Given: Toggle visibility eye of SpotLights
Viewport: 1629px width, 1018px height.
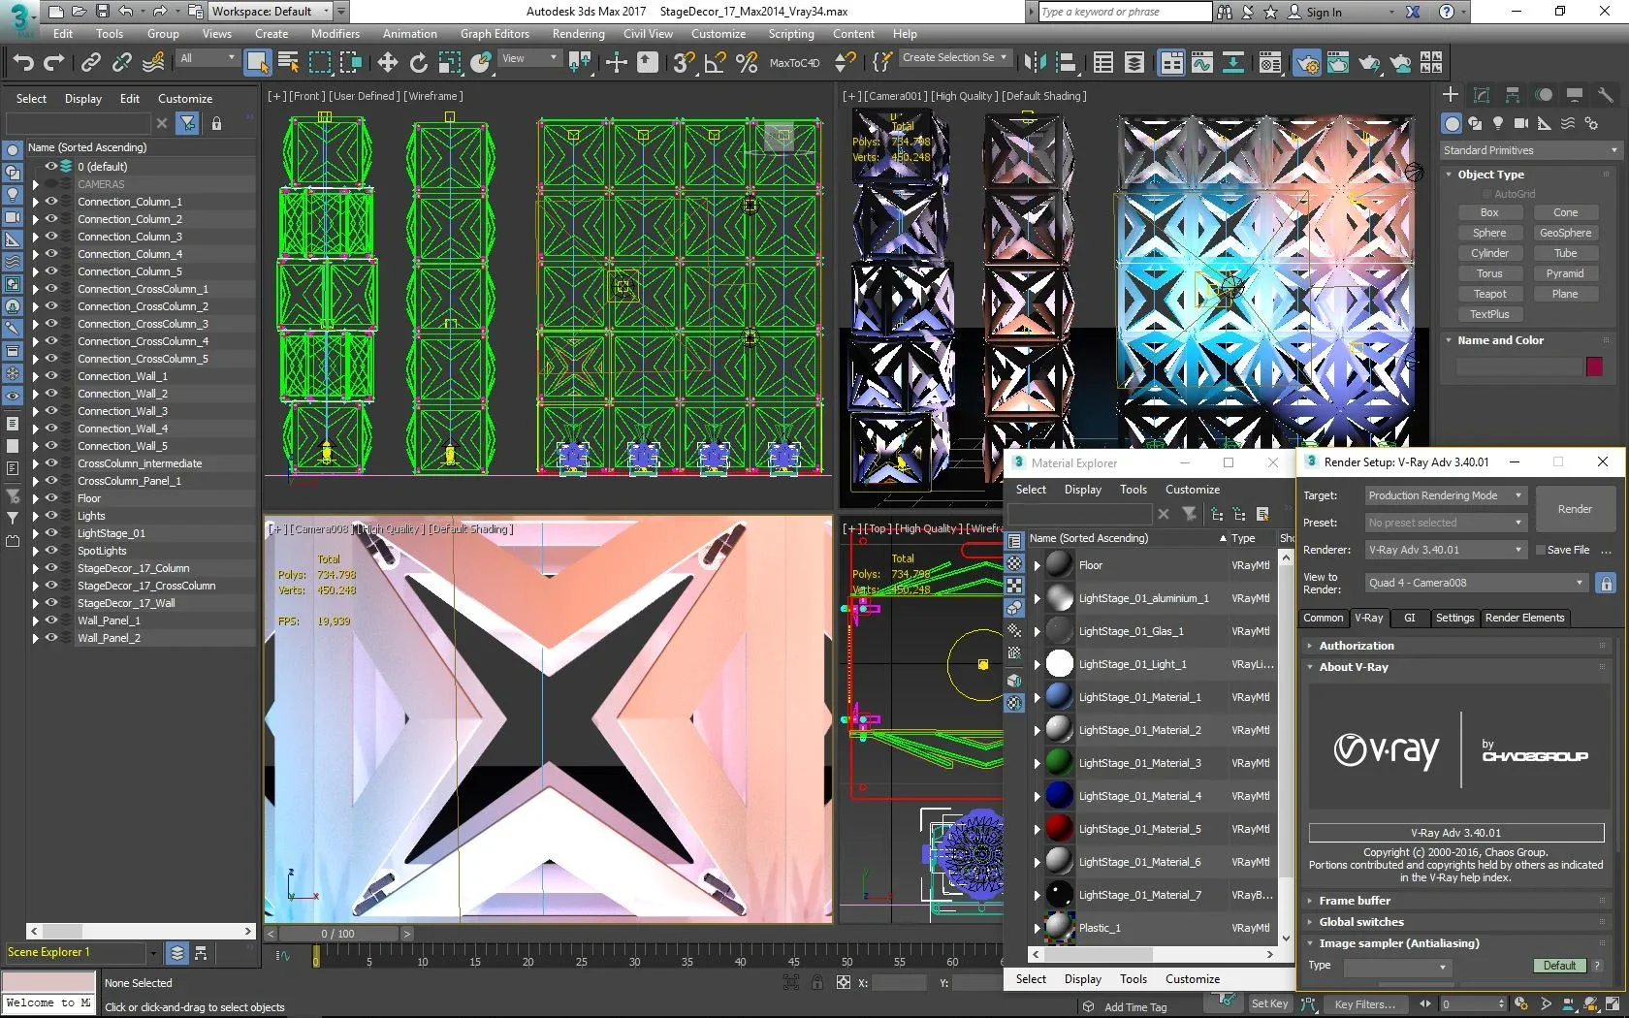Looking at the screenshot, I should click(51, 551).
